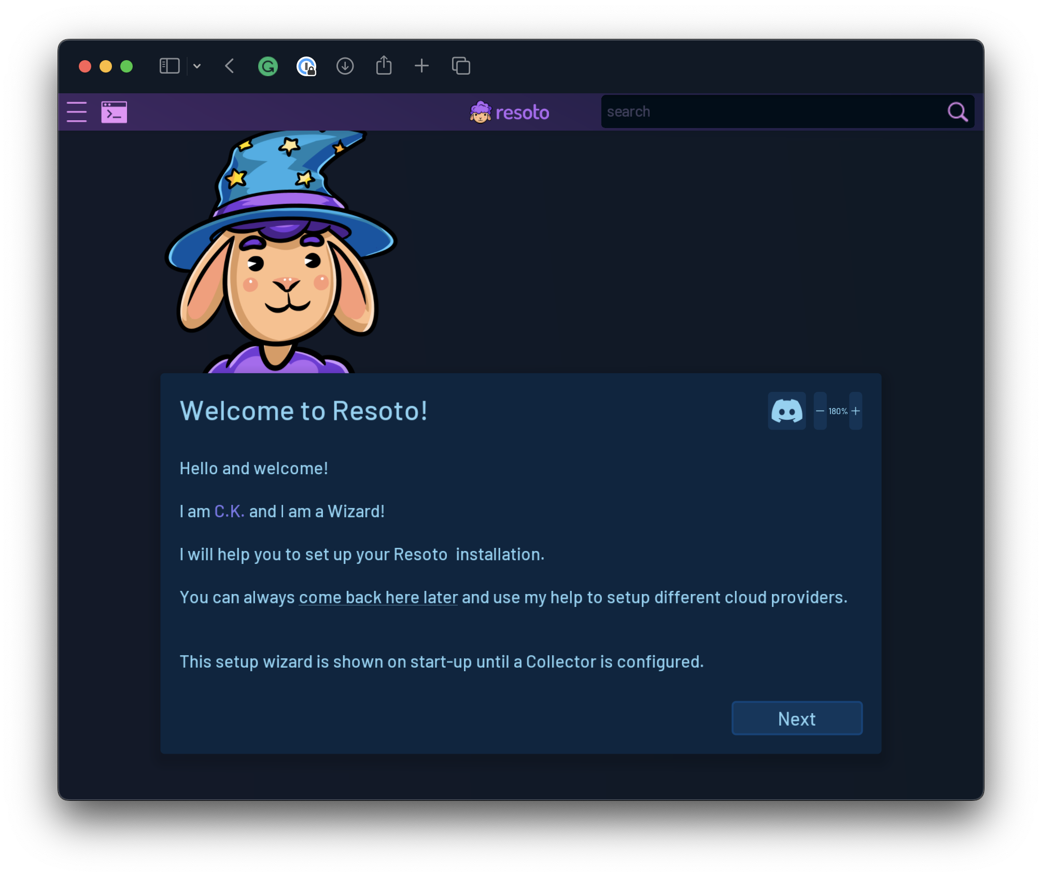
Task: Click the 'Welcome to Resoto!' heading
Action: (x=303, y=411)
